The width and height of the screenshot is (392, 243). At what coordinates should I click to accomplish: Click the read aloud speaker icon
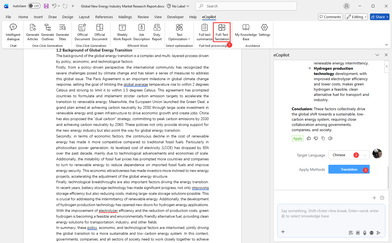click(330, 138)
